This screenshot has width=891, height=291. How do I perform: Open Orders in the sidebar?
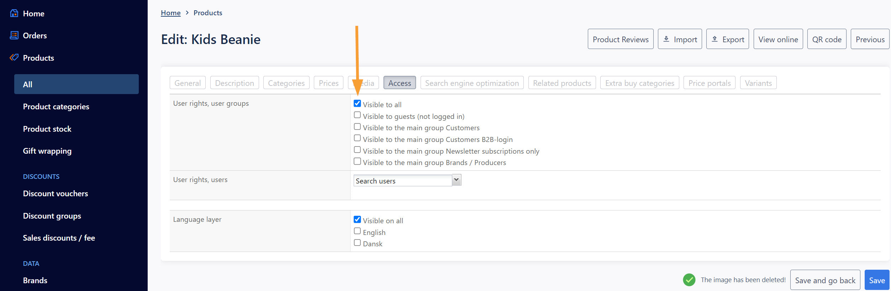click(x=35, y=35)
